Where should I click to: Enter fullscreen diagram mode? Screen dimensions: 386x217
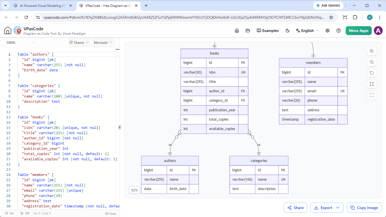[371, 95]
